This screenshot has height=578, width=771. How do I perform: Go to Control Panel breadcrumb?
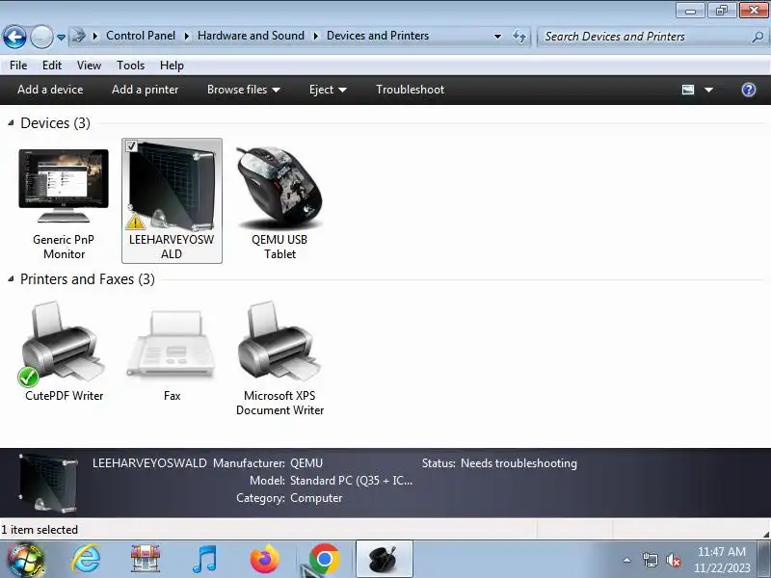coord(141,36)
